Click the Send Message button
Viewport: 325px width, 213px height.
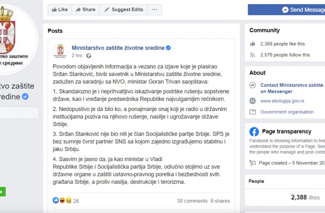pyautogui.click(x=286, y=10)
